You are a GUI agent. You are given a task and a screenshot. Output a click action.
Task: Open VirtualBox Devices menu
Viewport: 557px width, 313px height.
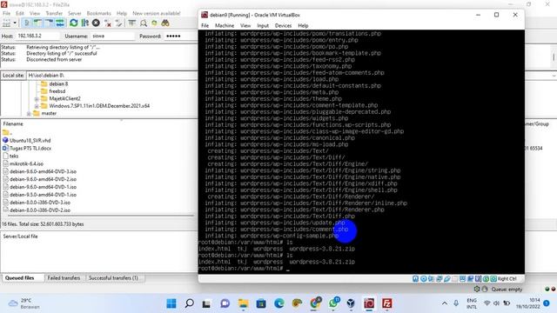pos(283,25)
